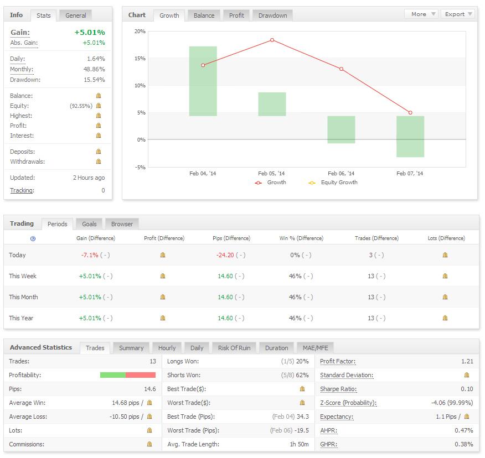Toggle the Equity Growth series in legend
Image resolution: width=485 pixels, height=458 pixels.
pyautogui.click(x=333, y=183)
